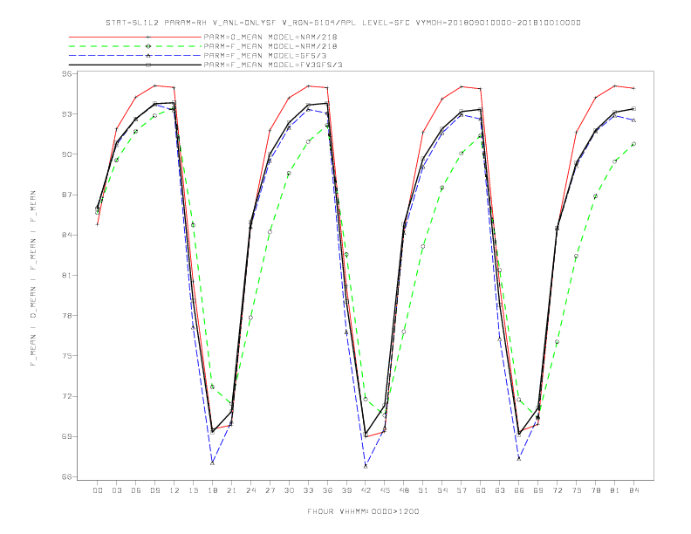Click x-axis forecast hour label 30
Screen dimensions: 691x534
tap(289, 490)
